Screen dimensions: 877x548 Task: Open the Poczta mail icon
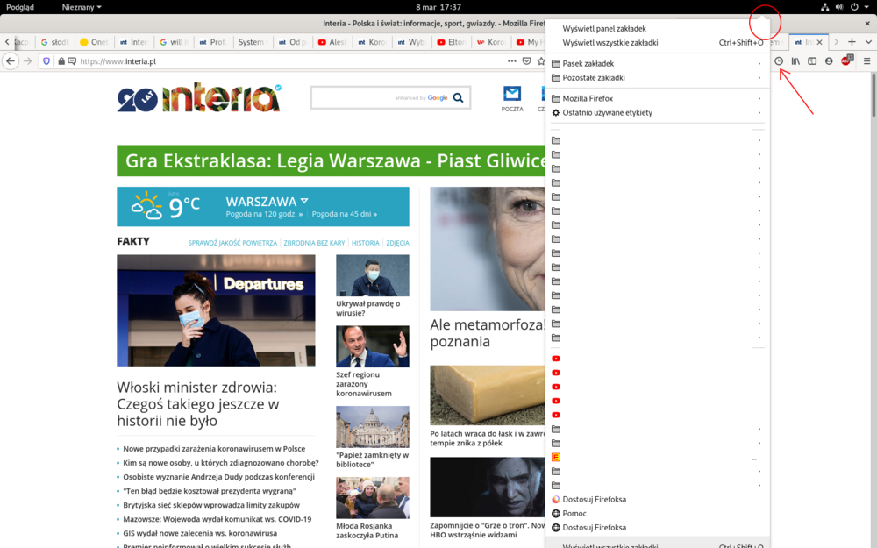[512, 99]
